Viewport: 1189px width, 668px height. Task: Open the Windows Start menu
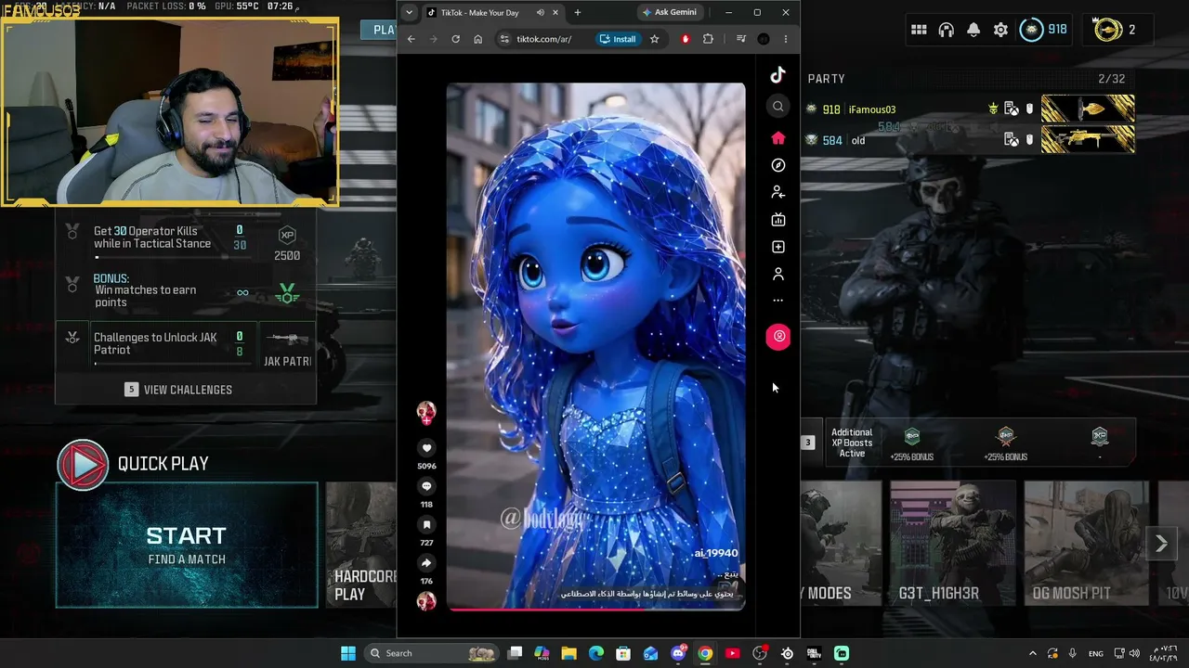pos(348,653)
